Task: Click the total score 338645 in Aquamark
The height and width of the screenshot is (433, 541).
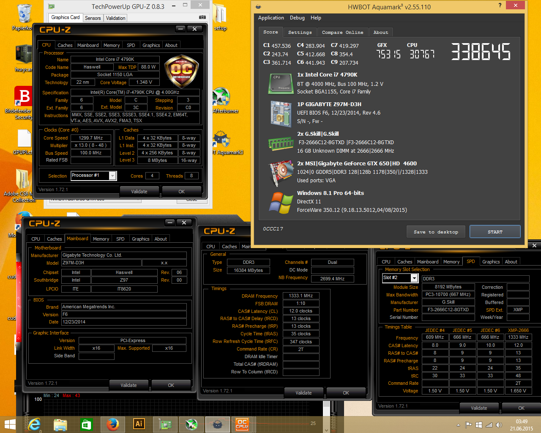Action: coord(481,52)
